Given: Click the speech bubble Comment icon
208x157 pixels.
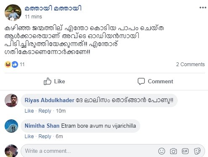Looking at the screenshot, I should pyautogui.click(x=141, y=81).
